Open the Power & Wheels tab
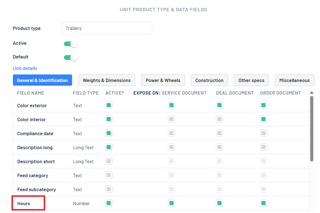The image size is (320, 213). [163, 80]
